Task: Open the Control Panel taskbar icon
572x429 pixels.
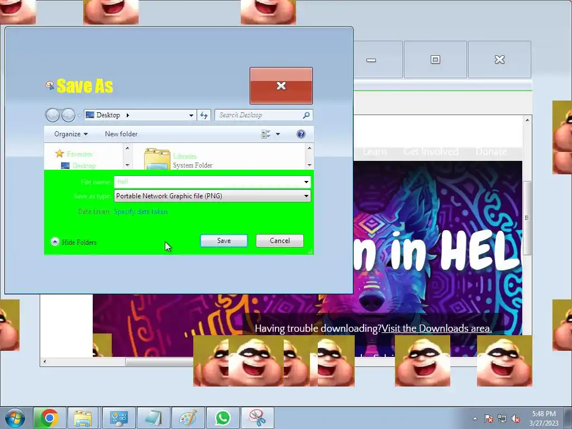Action: pyautogui.click(x=118, y=418)
